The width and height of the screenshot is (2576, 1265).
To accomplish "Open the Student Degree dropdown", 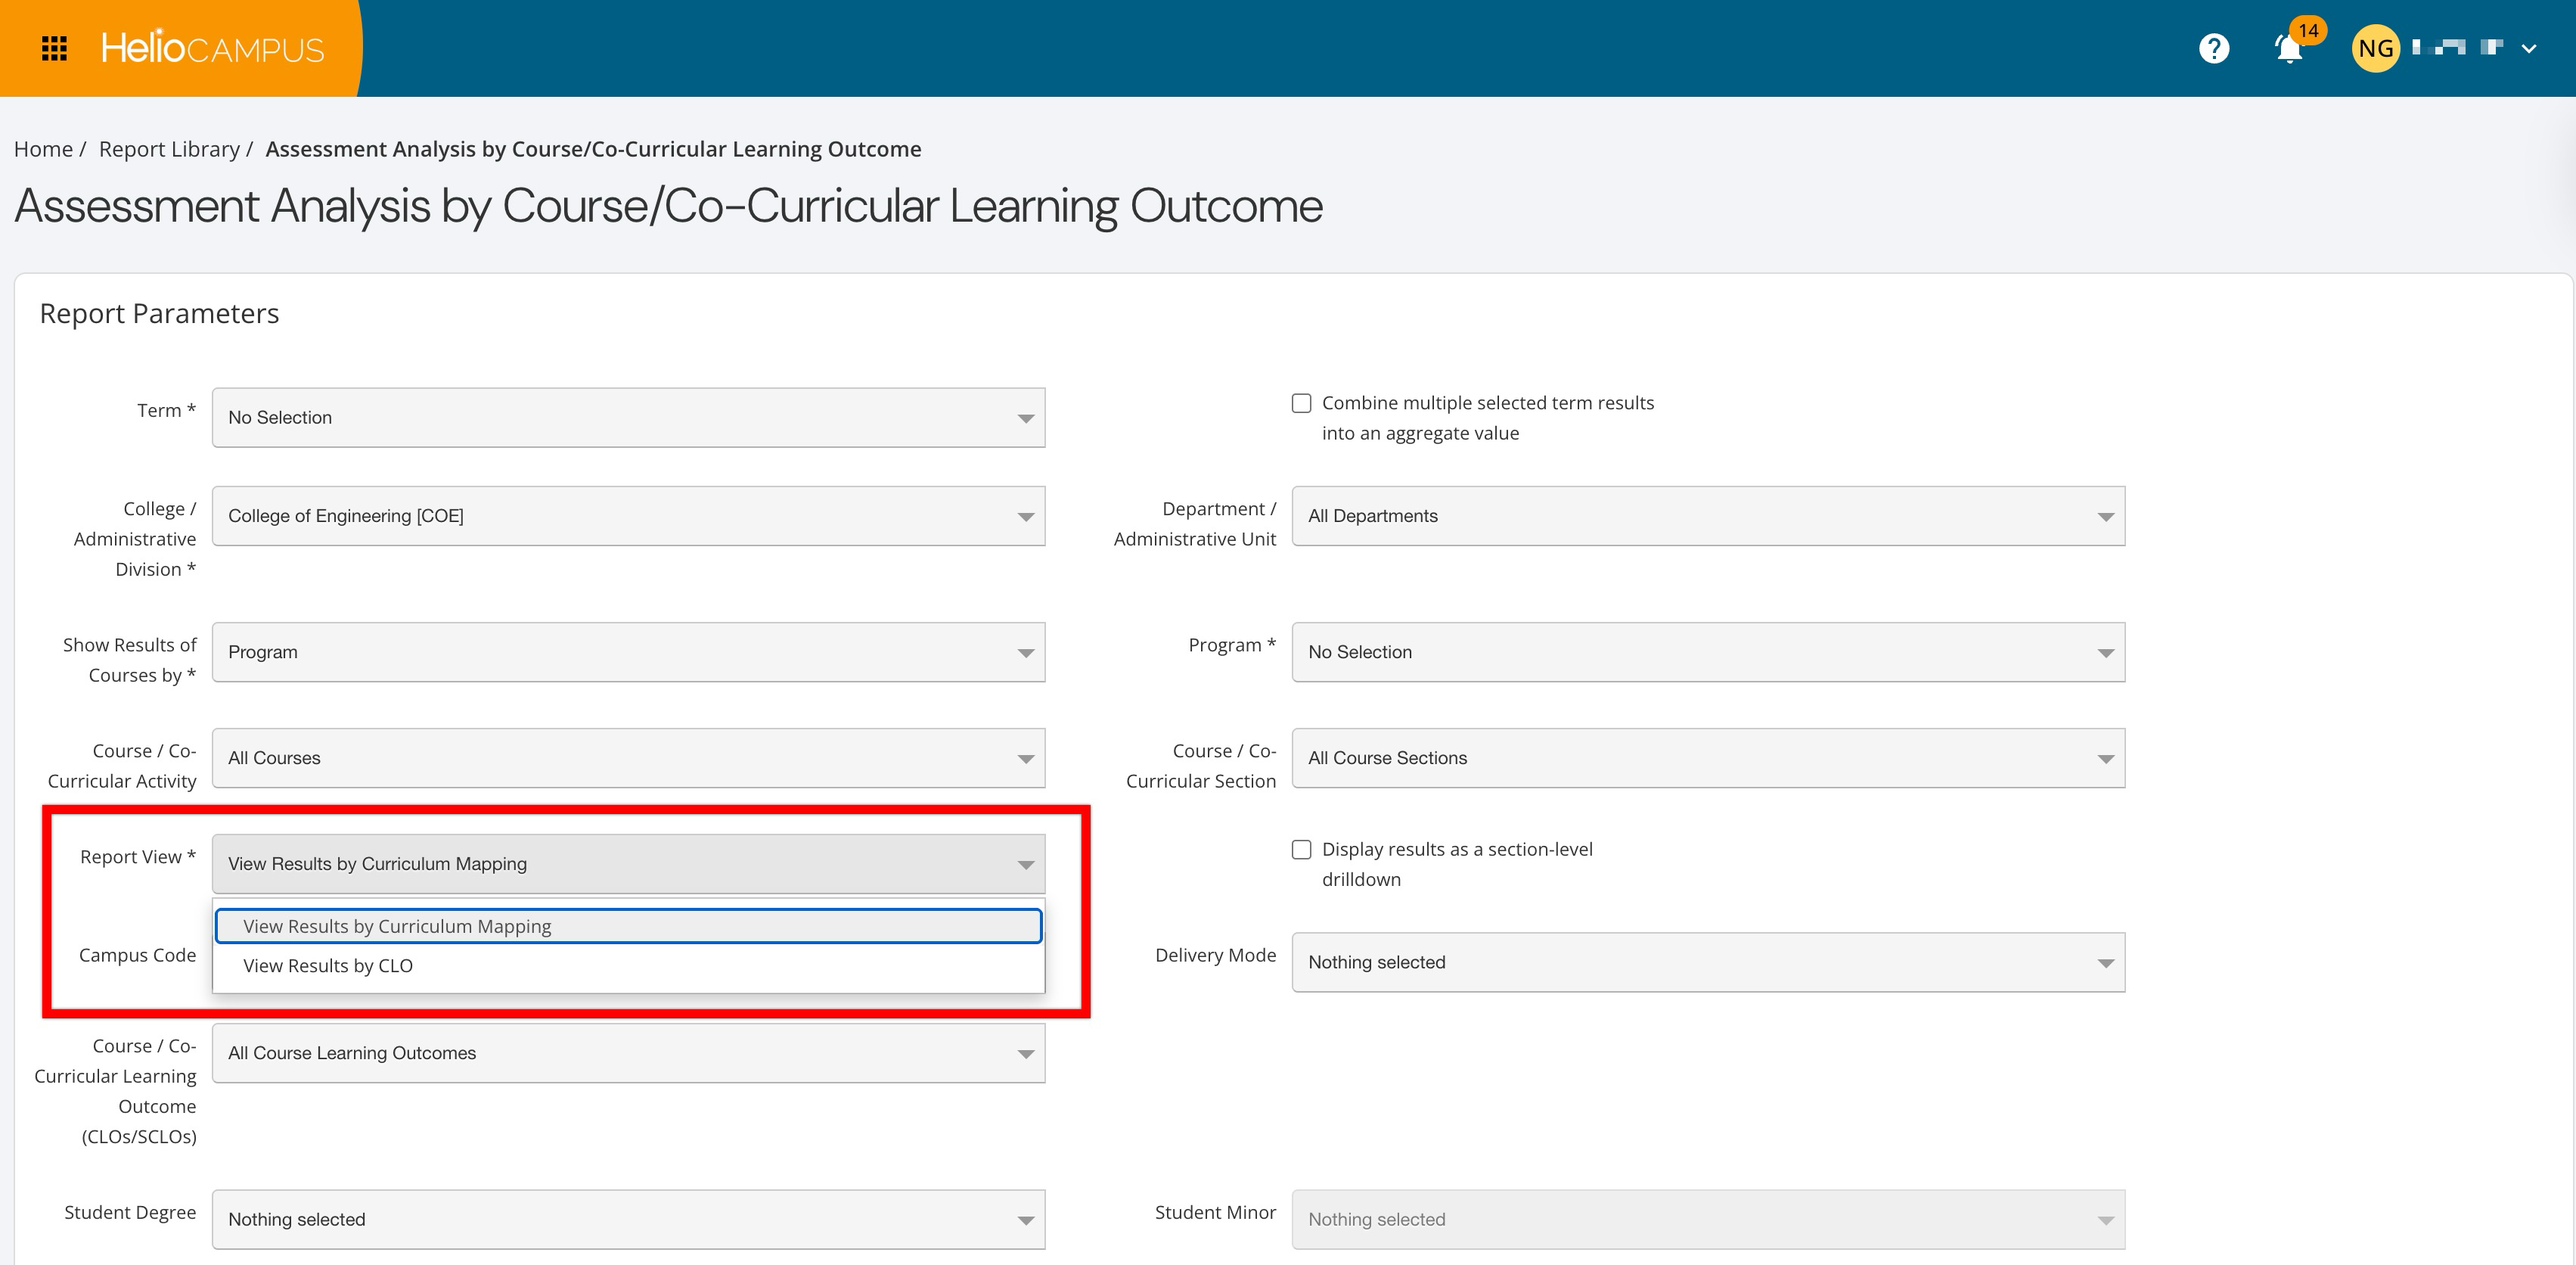I will 628,1219.
